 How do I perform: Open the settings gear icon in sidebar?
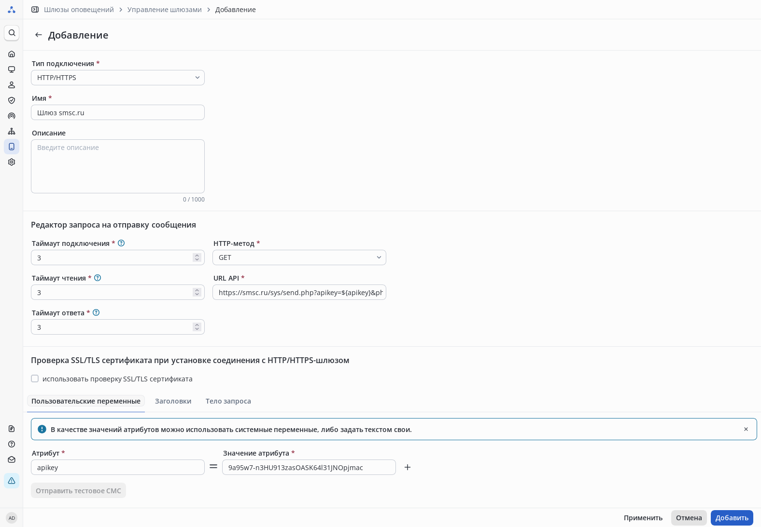[x=12, y=162]
